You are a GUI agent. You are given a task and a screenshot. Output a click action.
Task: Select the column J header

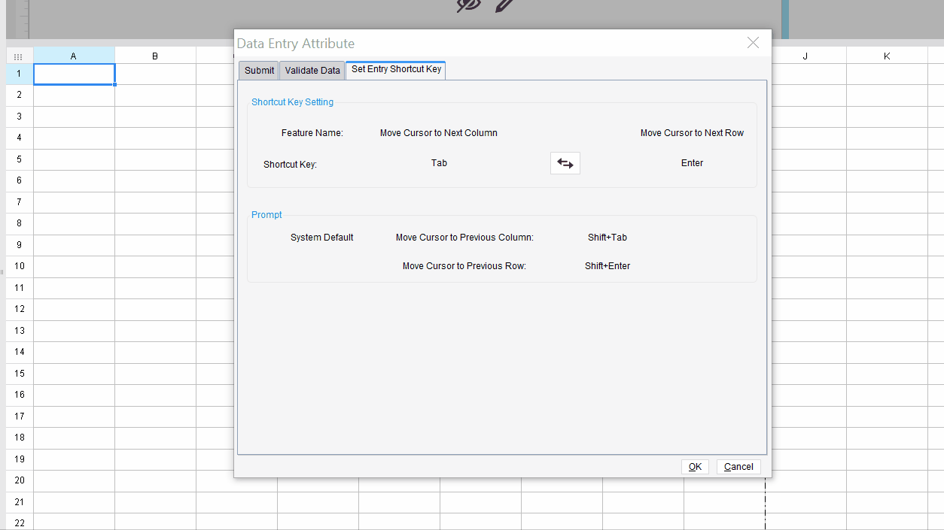click(x=805, y=56)
